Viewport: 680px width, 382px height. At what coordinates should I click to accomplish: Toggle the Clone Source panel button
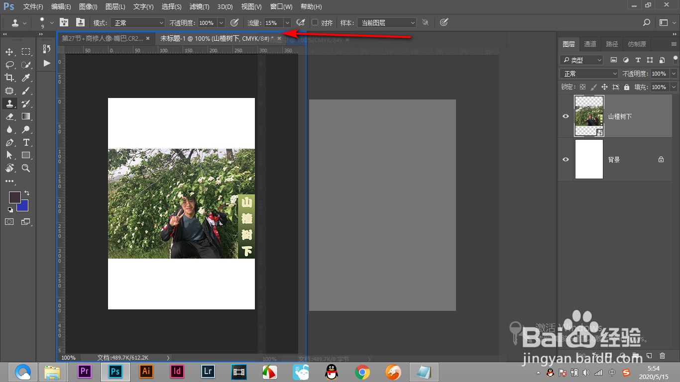[x=80, y=22]
